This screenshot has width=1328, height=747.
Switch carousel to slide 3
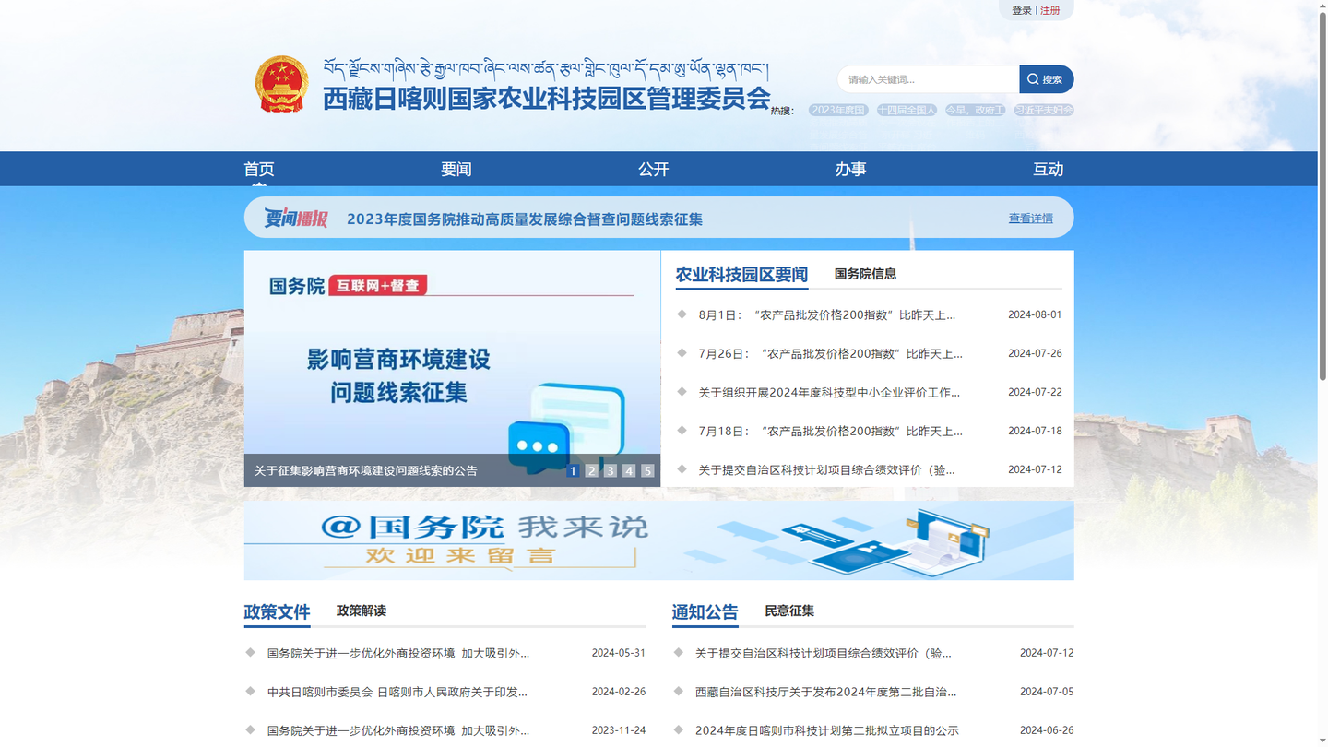pos(611,470)
